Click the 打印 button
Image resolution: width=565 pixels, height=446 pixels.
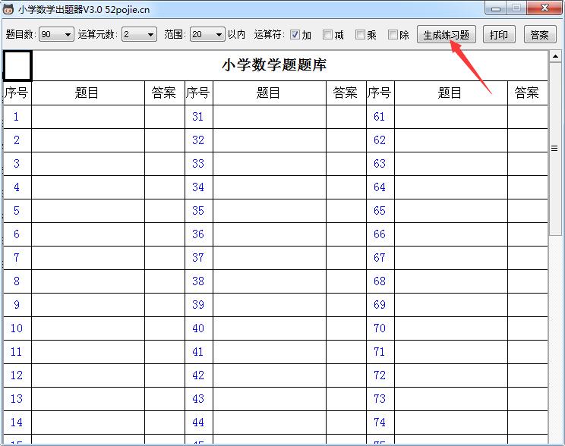click(x=499, y=35)
